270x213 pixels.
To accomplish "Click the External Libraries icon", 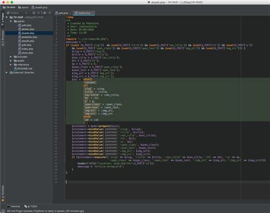I will click(11, 73).
